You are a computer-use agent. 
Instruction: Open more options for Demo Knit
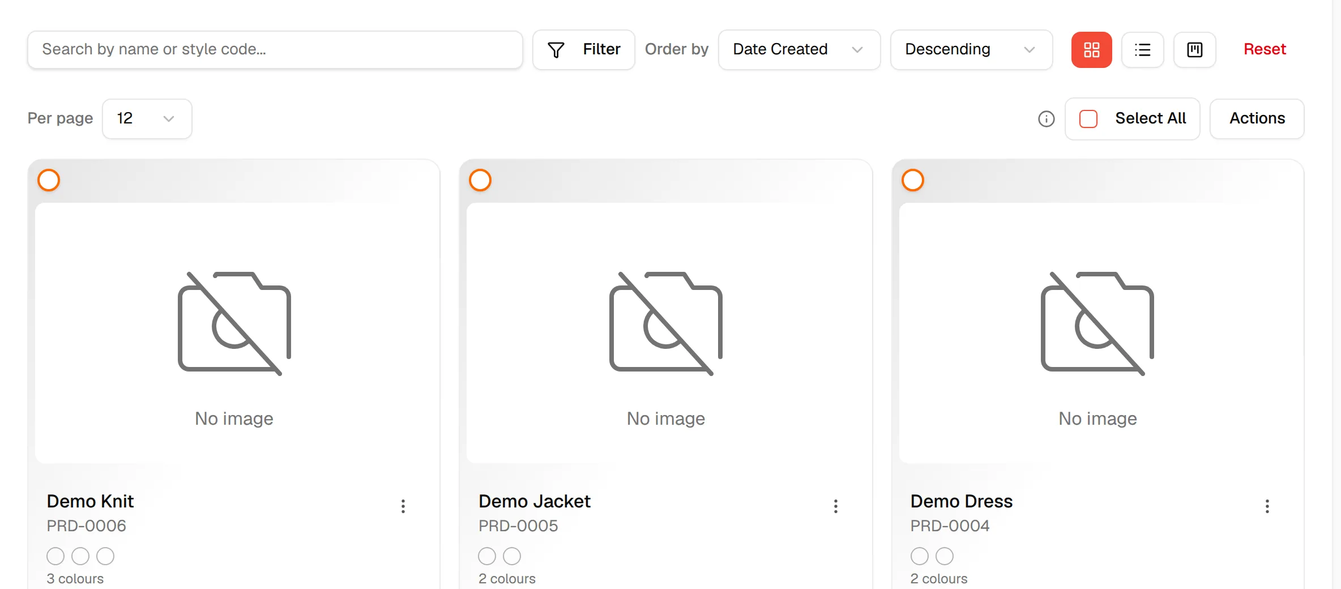tap(403, 506)
